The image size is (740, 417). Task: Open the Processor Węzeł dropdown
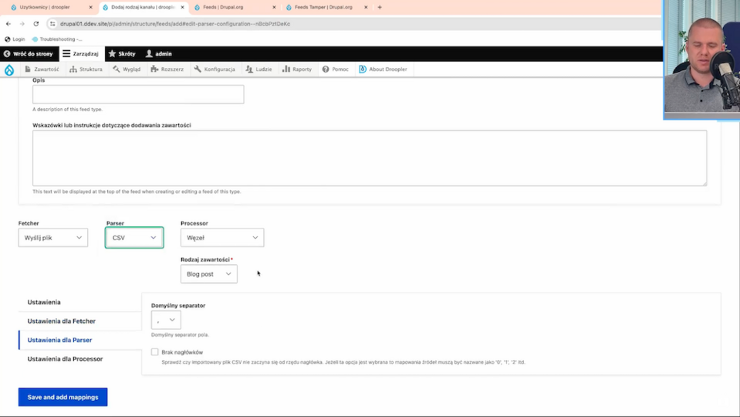pos(222,238)
